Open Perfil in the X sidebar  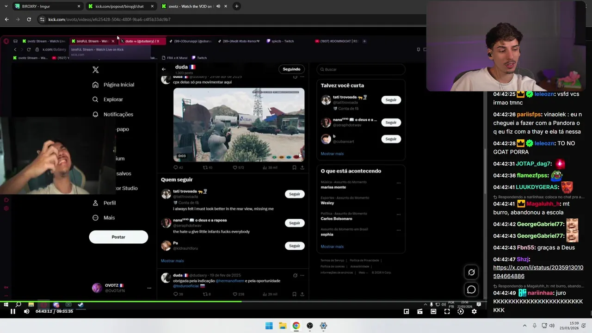point(104,203)
